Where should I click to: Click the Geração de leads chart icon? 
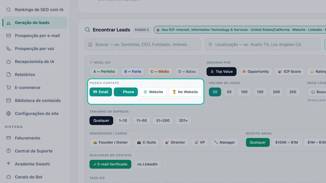tap(9, 23)
